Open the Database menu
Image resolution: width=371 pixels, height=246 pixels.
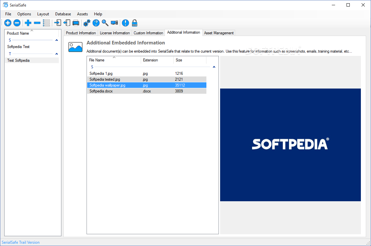(63, 14)
